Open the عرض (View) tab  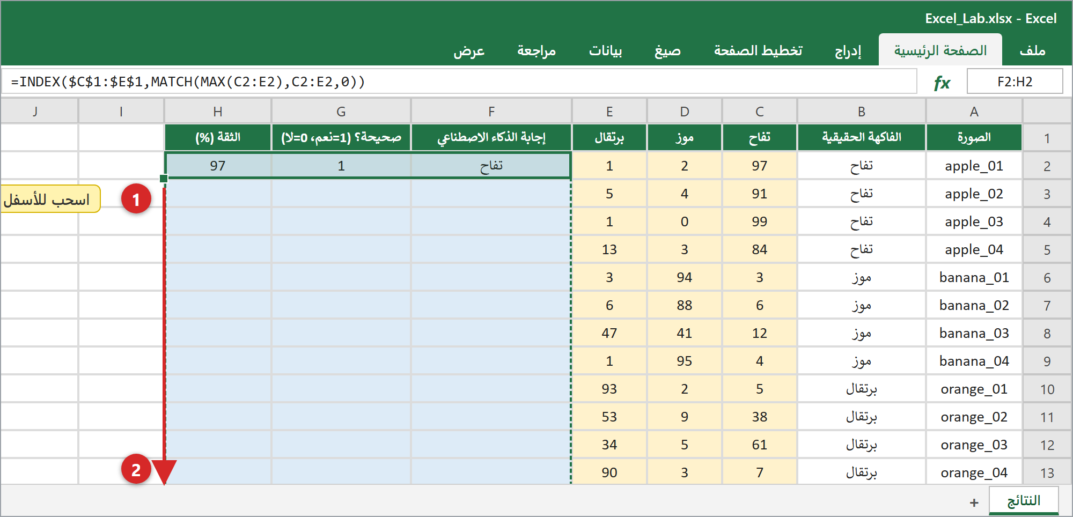point(469,50)
